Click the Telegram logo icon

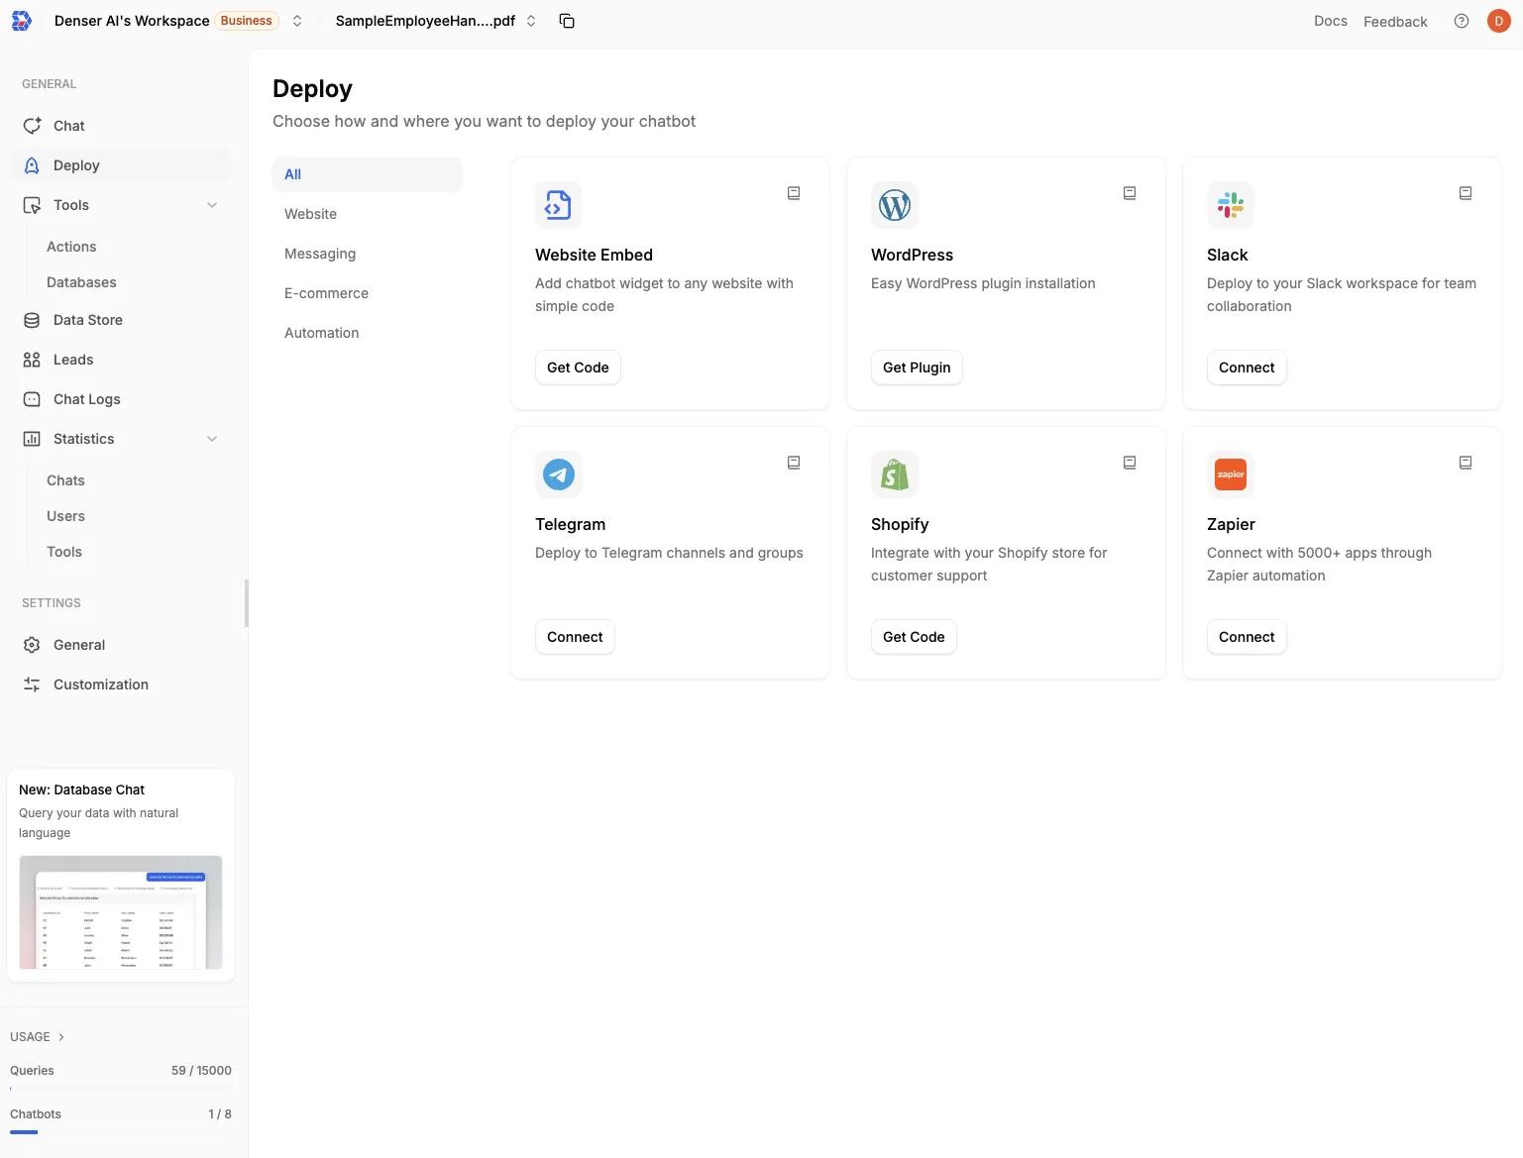point(558,474)
